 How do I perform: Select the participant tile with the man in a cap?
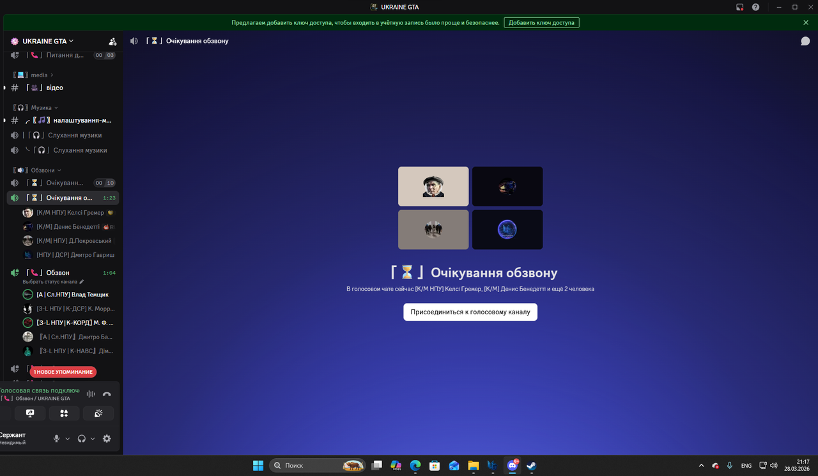[x=433, y=187]
